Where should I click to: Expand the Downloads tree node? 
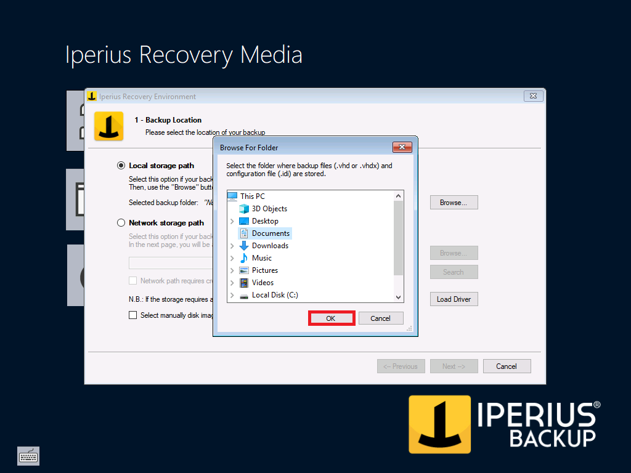(232, 246)
